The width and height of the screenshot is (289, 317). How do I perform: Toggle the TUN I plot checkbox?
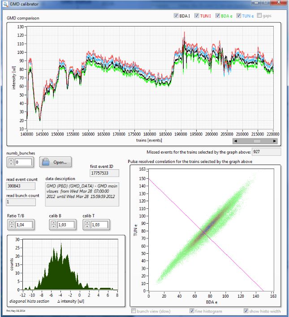click(197, 16)
